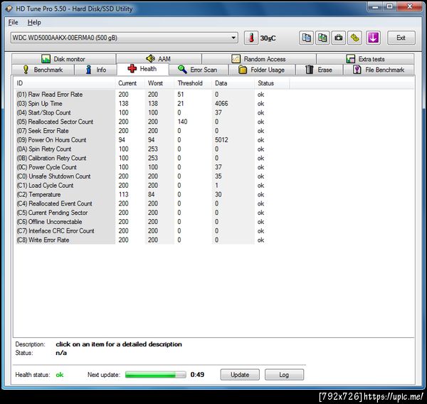Select the (0B) Calibration Retry Count row
Image resolution: width=427 pixels, height=404 pixels.
(152, 158)
